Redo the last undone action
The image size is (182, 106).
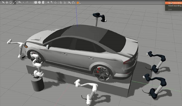pyautogui.click(x=27, y=2)
